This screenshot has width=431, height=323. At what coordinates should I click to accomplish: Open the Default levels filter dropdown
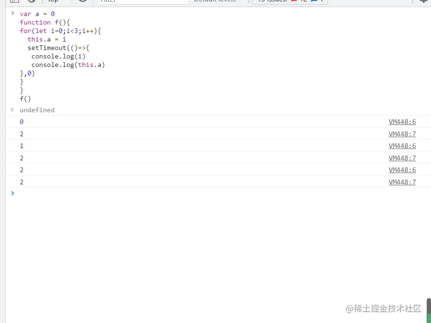[x=215, y=1]
